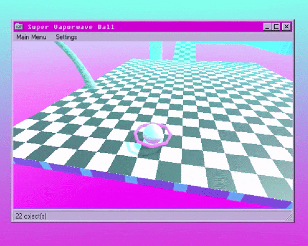Minimize the Super Vaporwave Ball window
This screenshot has width=308, height=246.
(x=267, y=27)
